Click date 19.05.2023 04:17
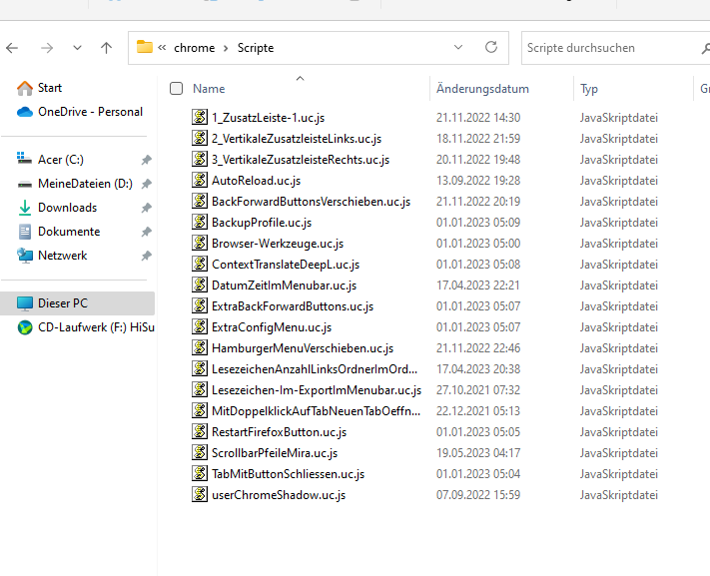The image size is (710, 576). pos(478,453)
